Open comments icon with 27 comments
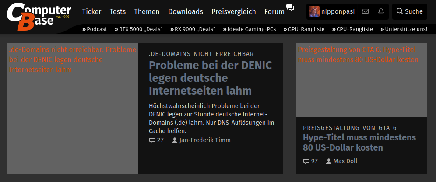Viewport: 436px width, 182px height. coord(152,140)
